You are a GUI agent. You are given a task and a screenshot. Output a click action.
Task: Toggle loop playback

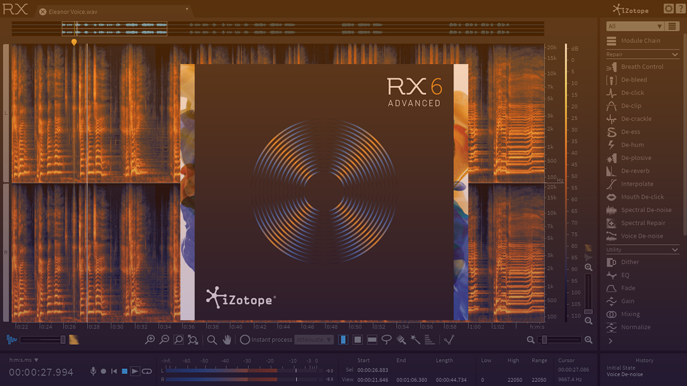(x=147, y=371)
